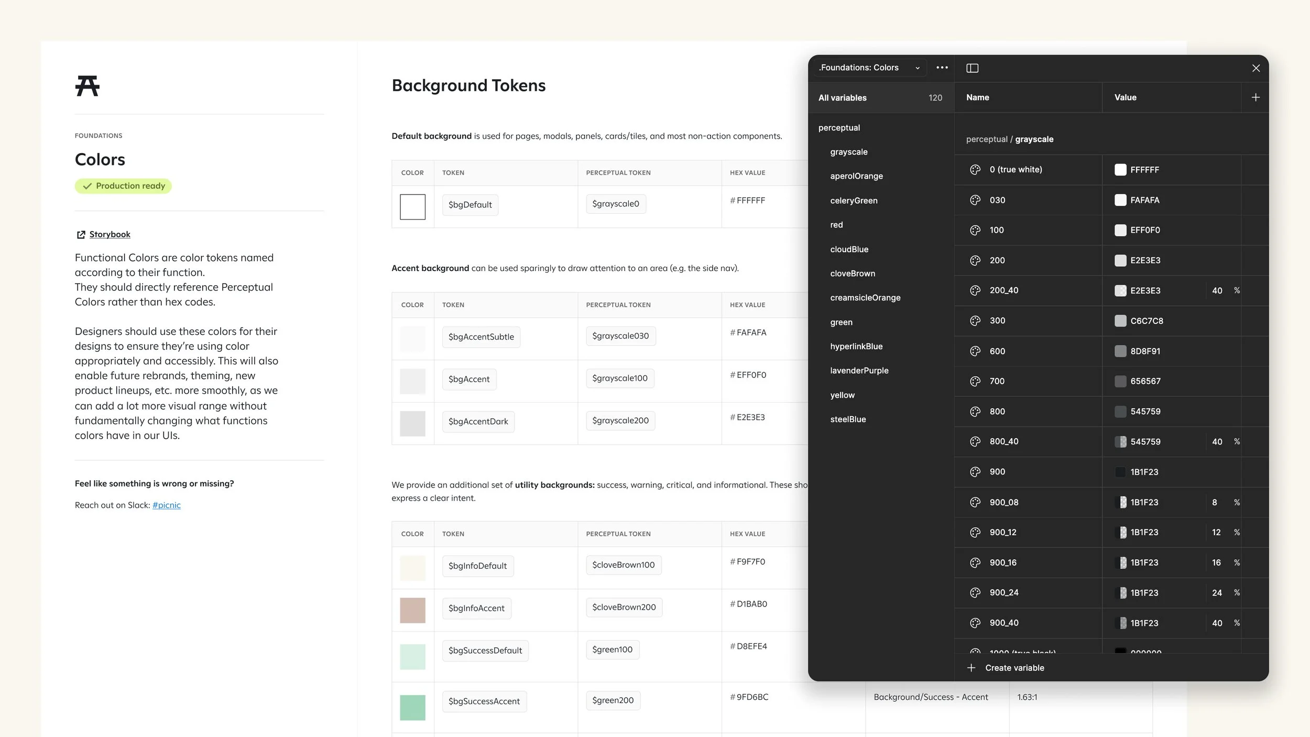Click the C6C7C8 swatch for variable 300
This screenshot has width=1310, height=737.
point(1120,321)
